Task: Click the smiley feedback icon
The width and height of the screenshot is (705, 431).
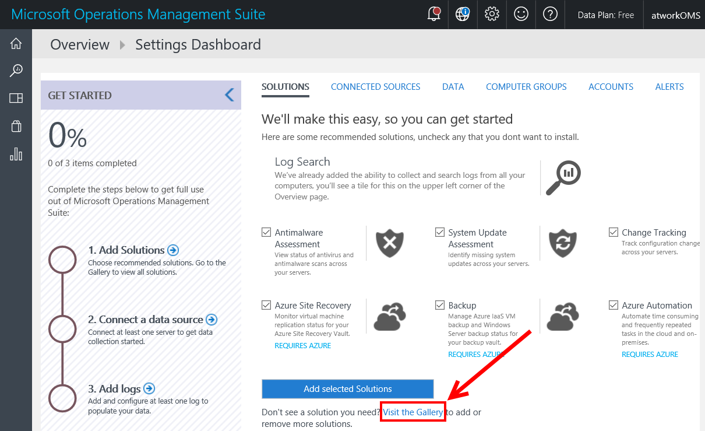Action: tap(521, 15)
